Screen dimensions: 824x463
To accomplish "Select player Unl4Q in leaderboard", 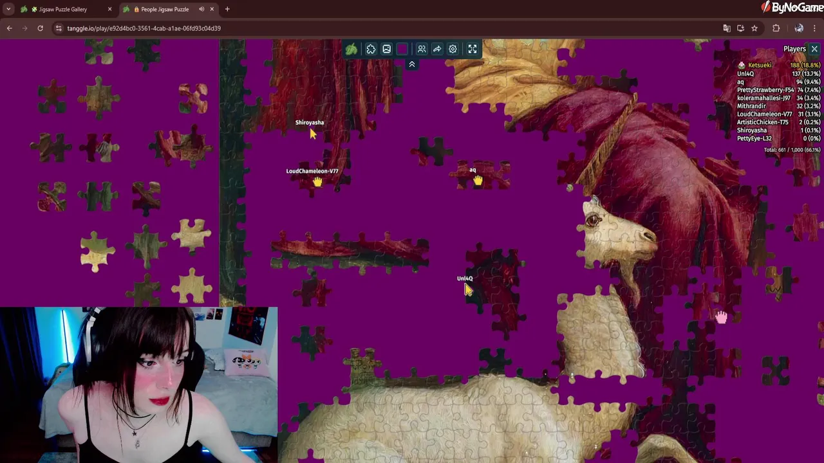I will point(745,73).
